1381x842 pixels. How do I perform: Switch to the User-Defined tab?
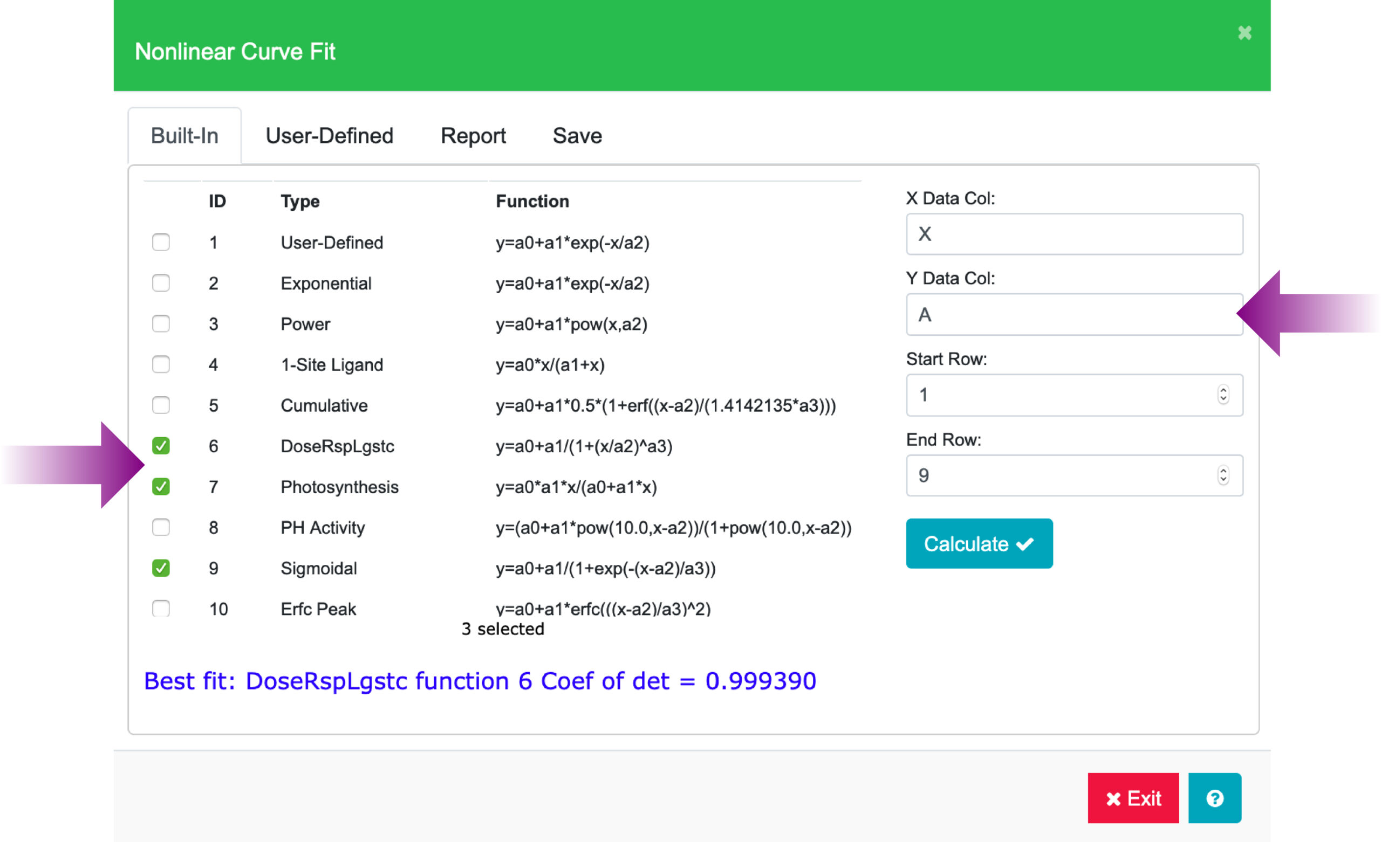click(329, 136)
